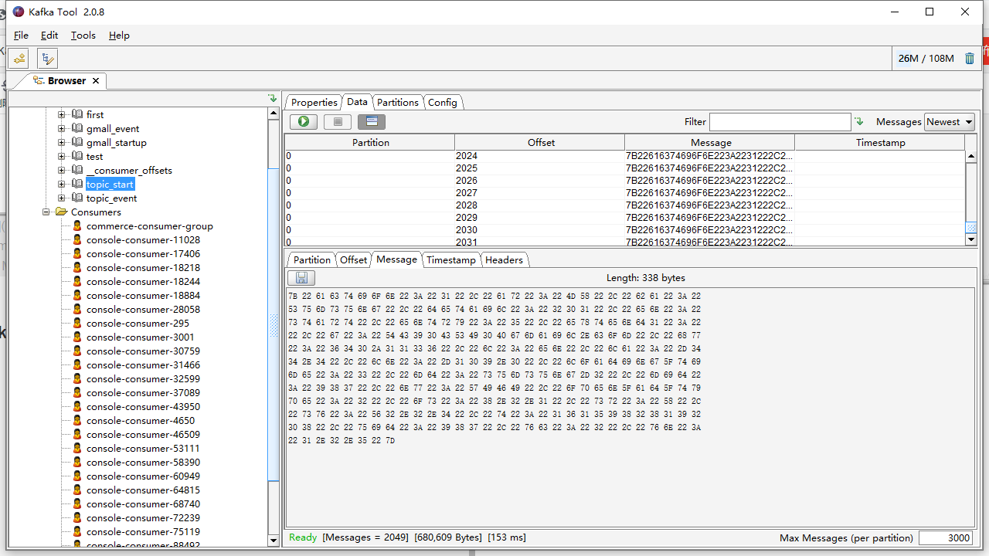This screenshot has height=556, width=989.
Task: Expand the first topic node
Action: click(62, 114)
